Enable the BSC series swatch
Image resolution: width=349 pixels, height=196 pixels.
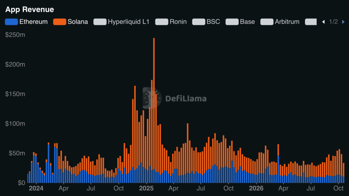pos(199,22)
